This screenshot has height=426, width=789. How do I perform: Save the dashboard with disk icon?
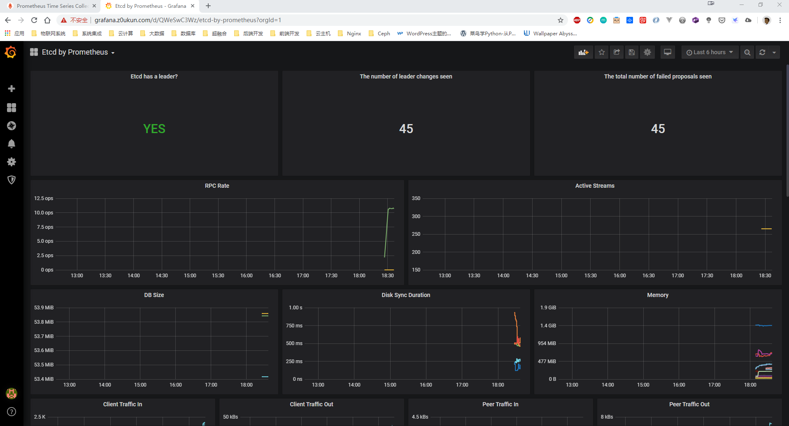[632, 52]
